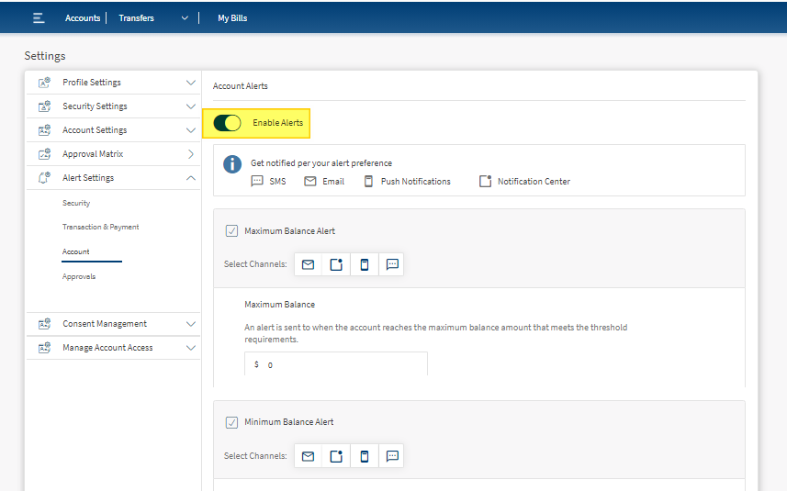Viewport: 787px width, 491px height.
Task: Select SMS channel for Minimum Balance Alert
Action: [392, 456]
